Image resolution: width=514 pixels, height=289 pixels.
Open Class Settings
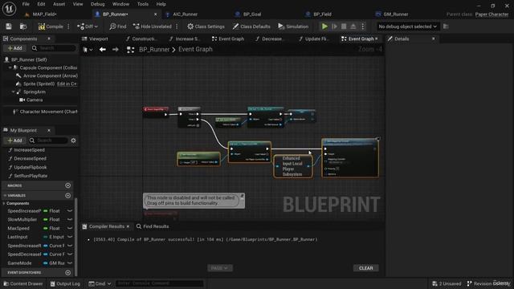point(206,26)
